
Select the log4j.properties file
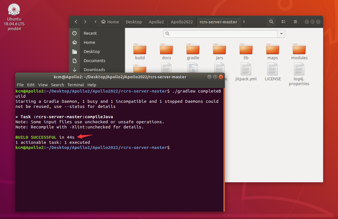pyautogui.click(x=299, y=74)
